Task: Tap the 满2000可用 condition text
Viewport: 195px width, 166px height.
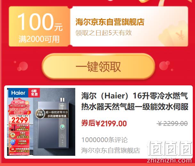Action: (x=39, y=39)
